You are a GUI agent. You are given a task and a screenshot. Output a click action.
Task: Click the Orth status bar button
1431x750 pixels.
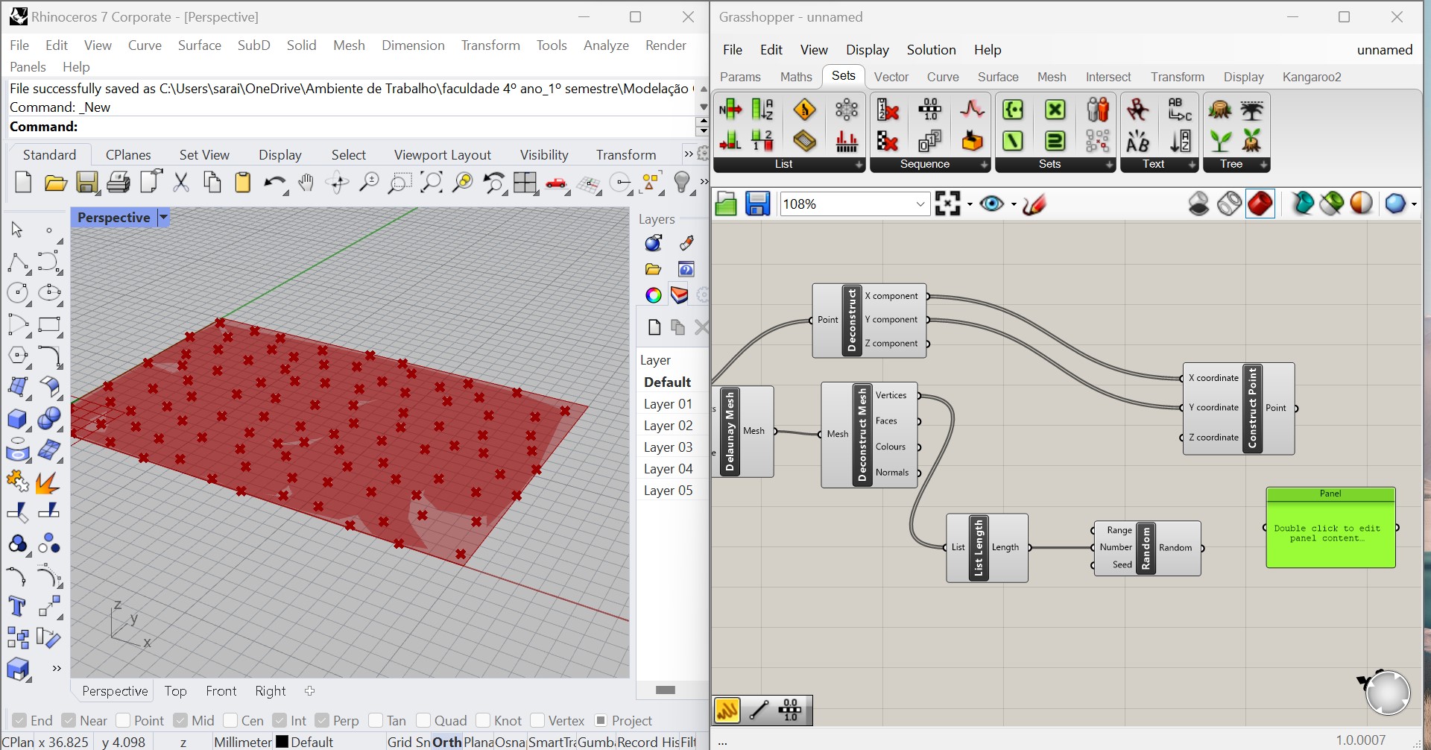(447, 742)
